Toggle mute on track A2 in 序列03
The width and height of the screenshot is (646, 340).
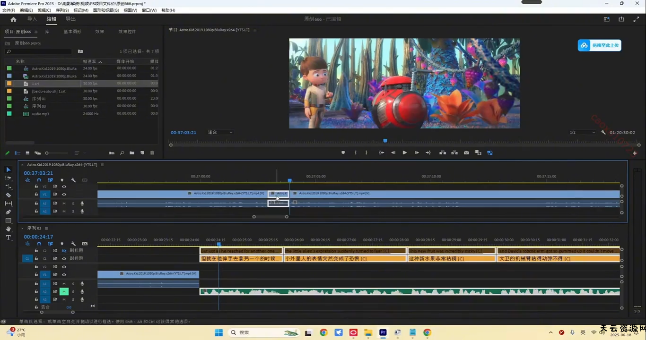pyautogui.click(x=64, y=292)
